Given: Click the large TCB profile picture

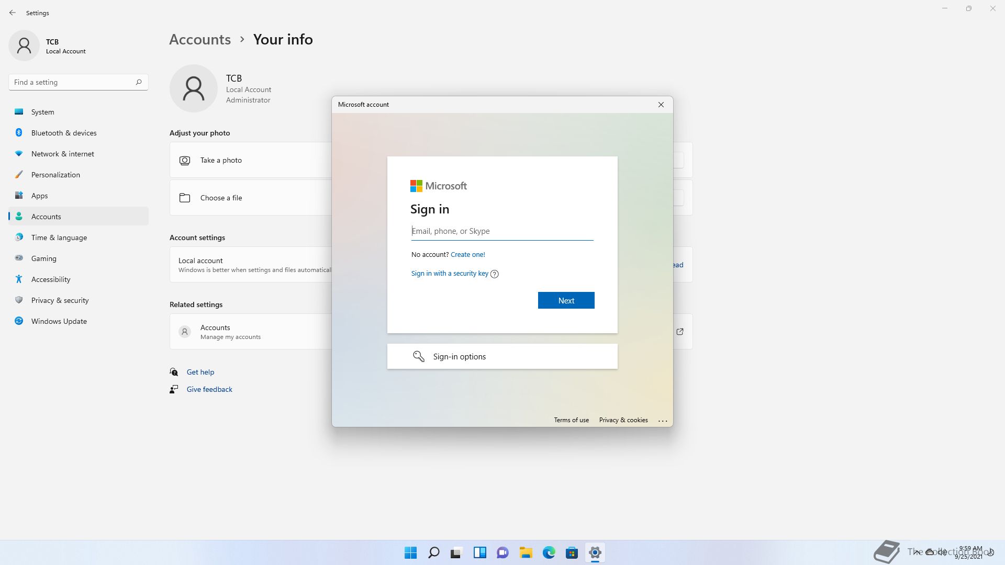Looking at the screenshot, I should [x=194, y=88].
